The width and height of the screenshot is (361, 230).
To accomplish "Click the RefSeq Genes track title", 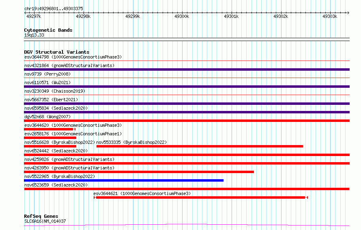I will 41,217.
